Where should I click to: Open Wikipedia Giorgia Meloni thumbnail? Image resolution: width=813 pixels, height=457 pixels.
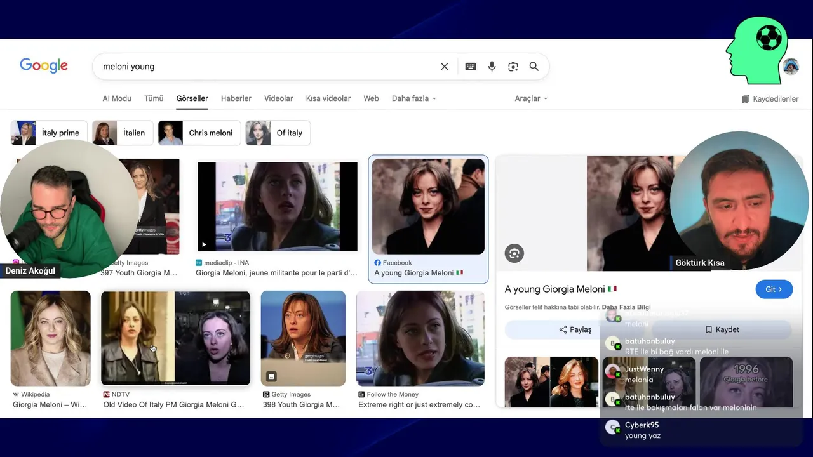pos(51,338)
